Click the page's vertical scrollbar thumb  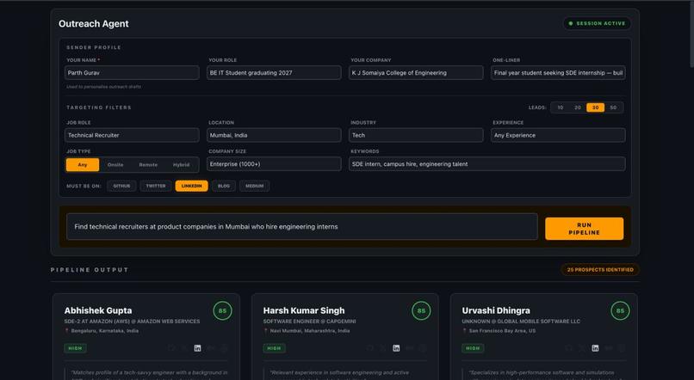[x=691, y=34]
